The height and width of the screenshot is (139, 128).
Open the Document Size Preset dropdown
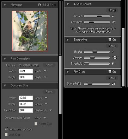click(x=45, y=118)
